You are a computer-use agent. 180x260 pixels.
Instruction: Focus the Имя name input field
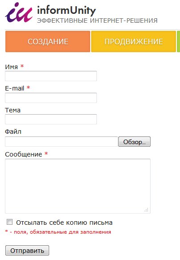[x=51, y=76]
